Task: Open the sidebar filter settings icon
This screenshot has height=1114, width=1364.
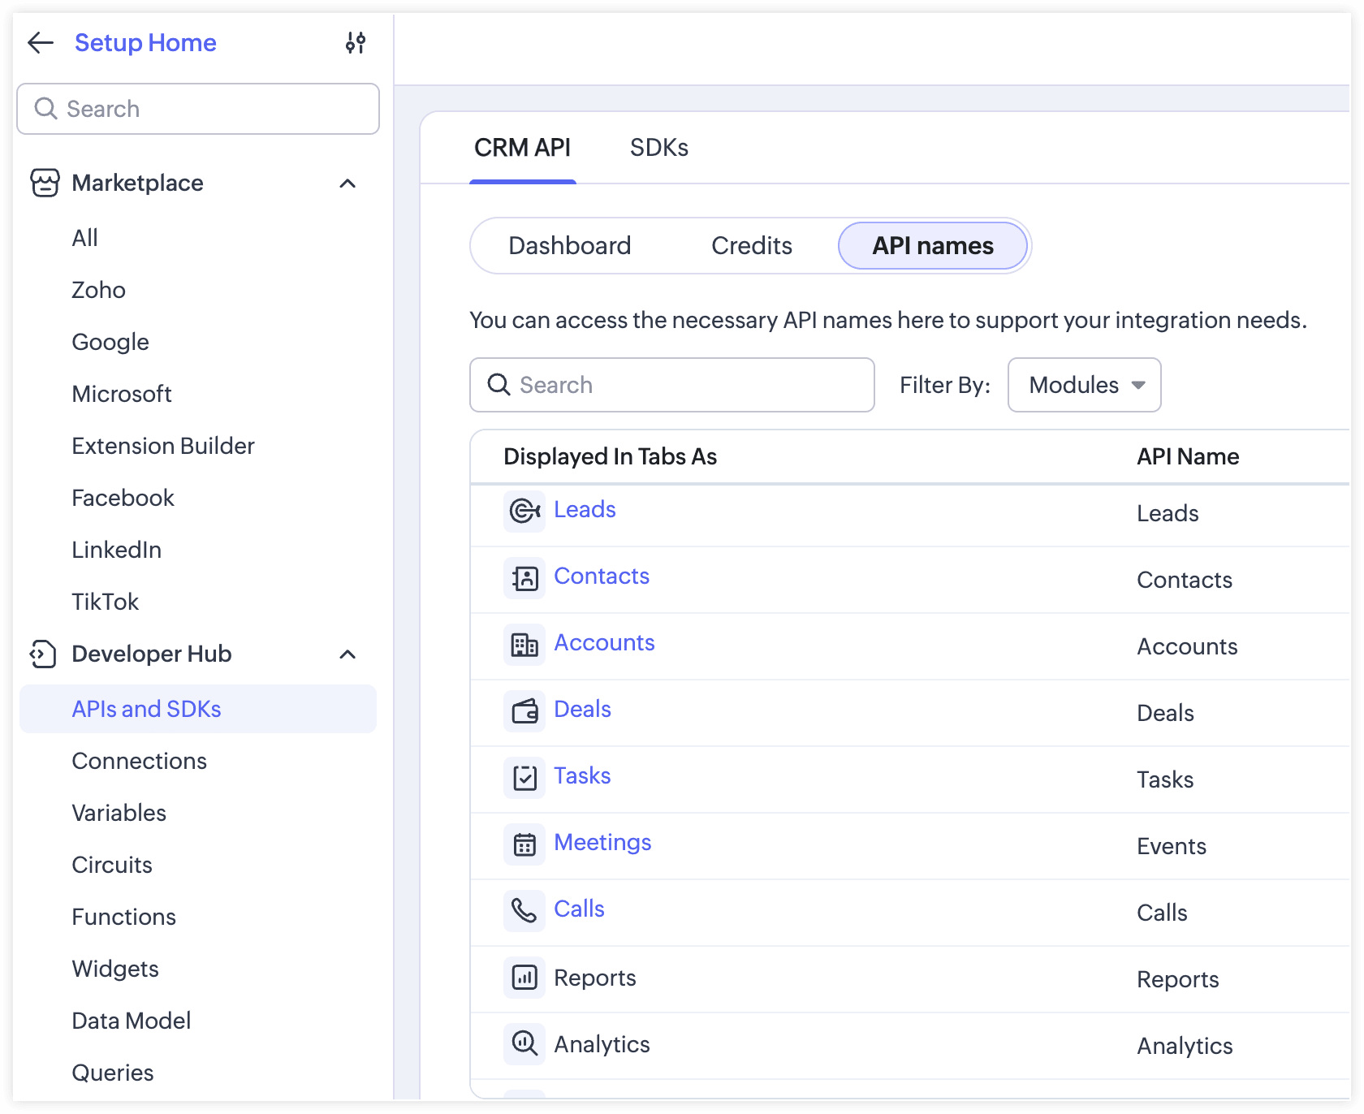Action: [x=356, y=43]
